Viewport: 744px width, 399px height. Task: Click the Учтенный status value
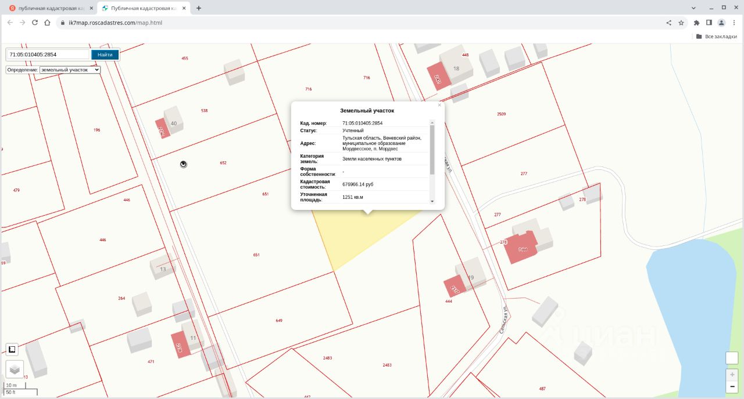(x=353, y=130)
